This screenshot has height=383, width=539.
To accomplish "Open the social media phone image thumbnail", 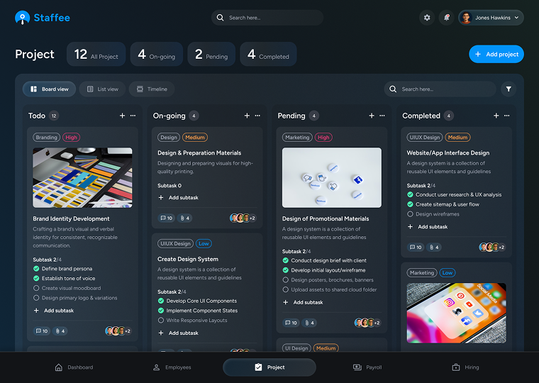I will pos(457,313).
